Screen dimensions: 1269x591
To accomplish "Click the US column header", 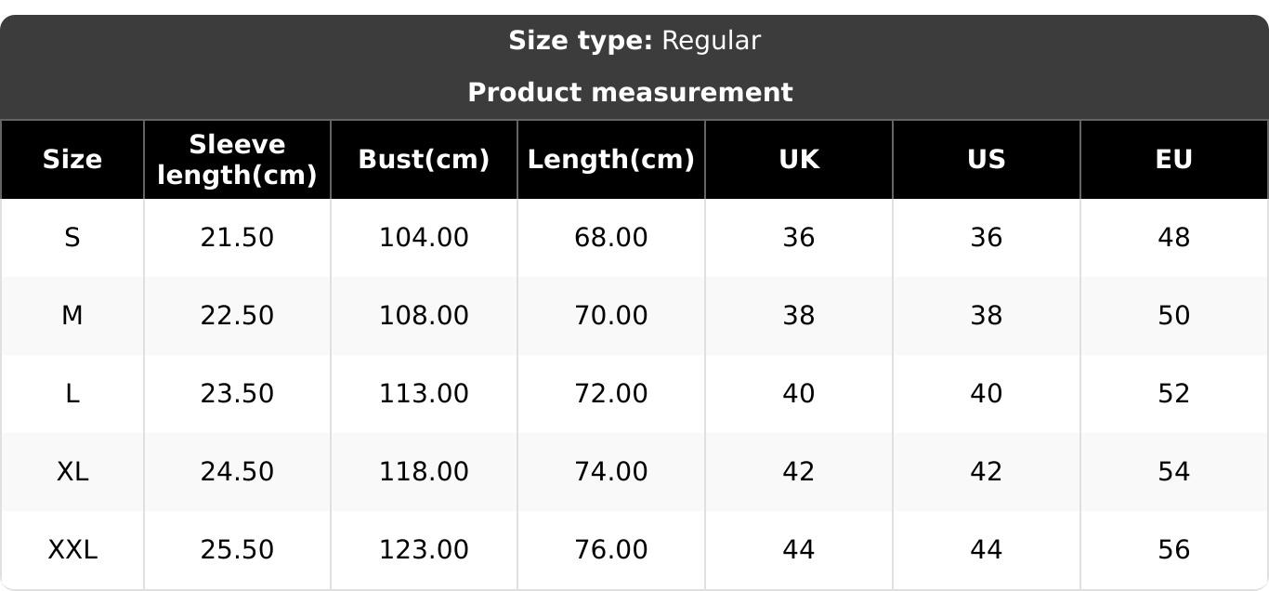I will tap(987, 160).
